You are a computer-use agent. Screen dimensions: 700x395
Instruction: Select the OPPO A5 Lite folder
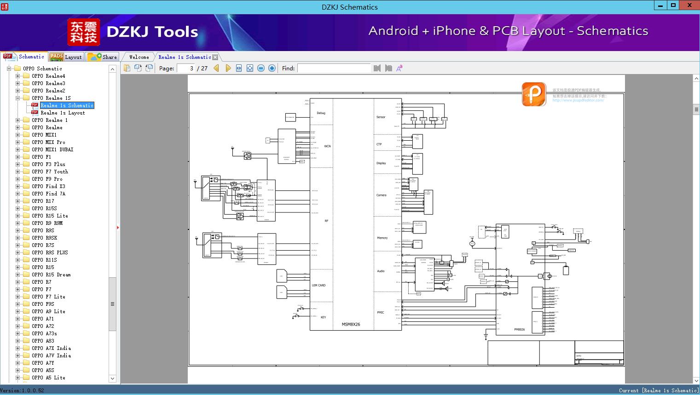48,378
